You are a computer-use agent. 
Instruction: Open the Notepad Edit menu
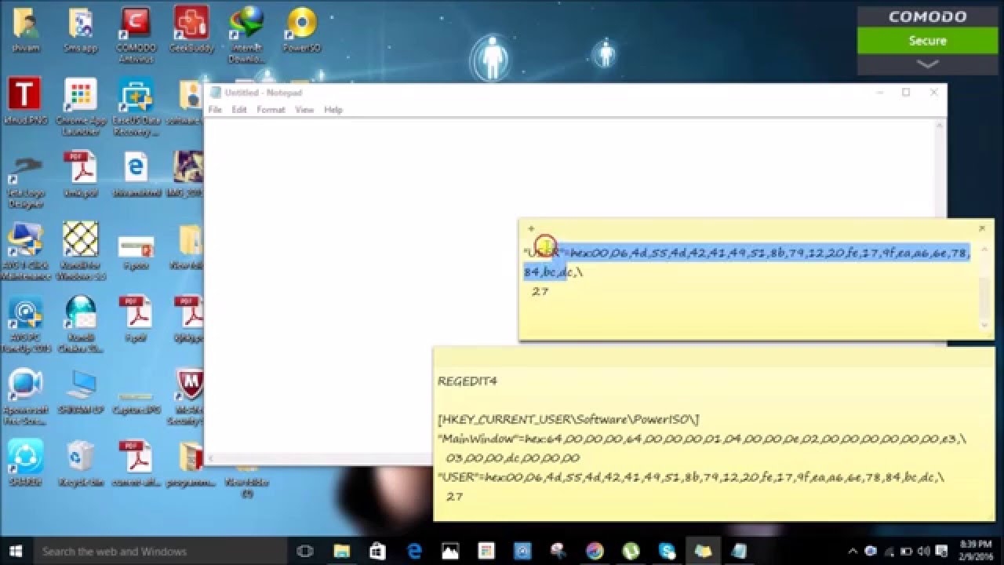[x=239, y=110]
